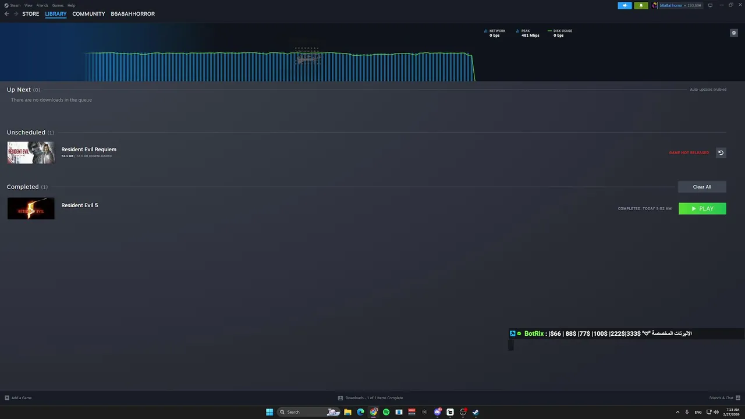Click Add a Game
The width and height of the screenshot is (745, 419).
click(18, 398)
